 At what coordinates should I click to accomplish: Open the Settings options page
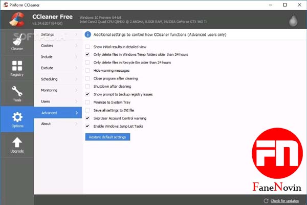point(58,34)
